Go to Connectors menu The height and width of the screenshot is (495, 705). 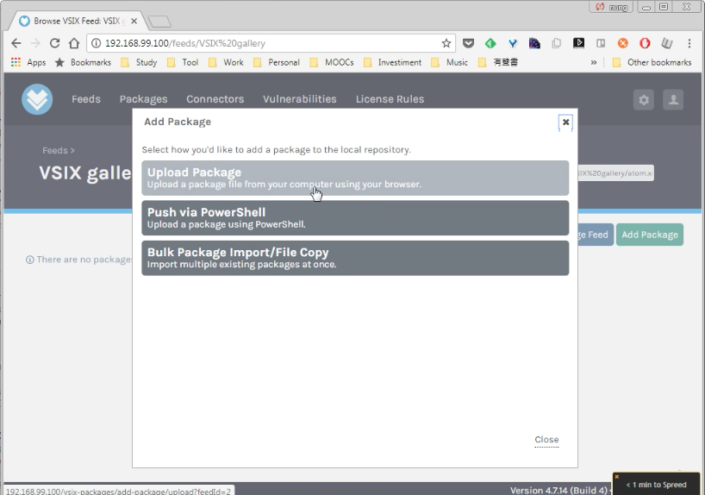coord(215,99)
